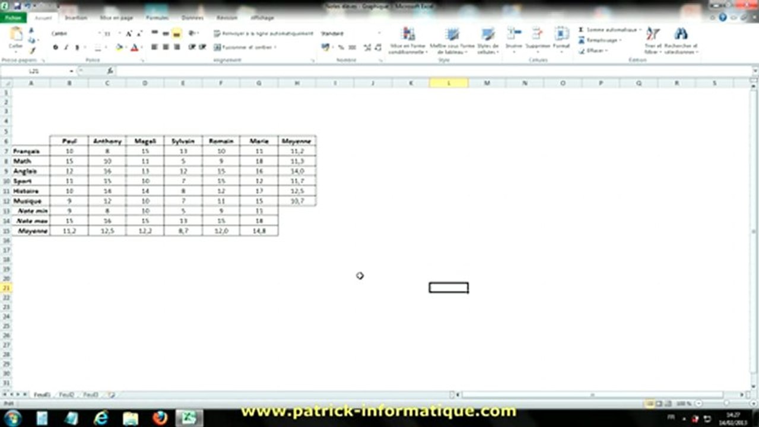Align text to bottom (highlighted)
Viewport: 759px width, 427px height.
pyautogui.click(x=177, y=34)
